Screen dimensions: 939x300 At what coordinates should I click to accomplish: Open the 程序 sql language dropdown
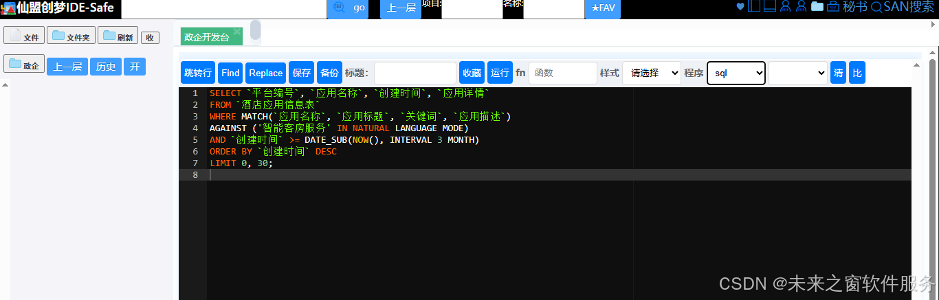pyautogui.click(x=736, y=73)
